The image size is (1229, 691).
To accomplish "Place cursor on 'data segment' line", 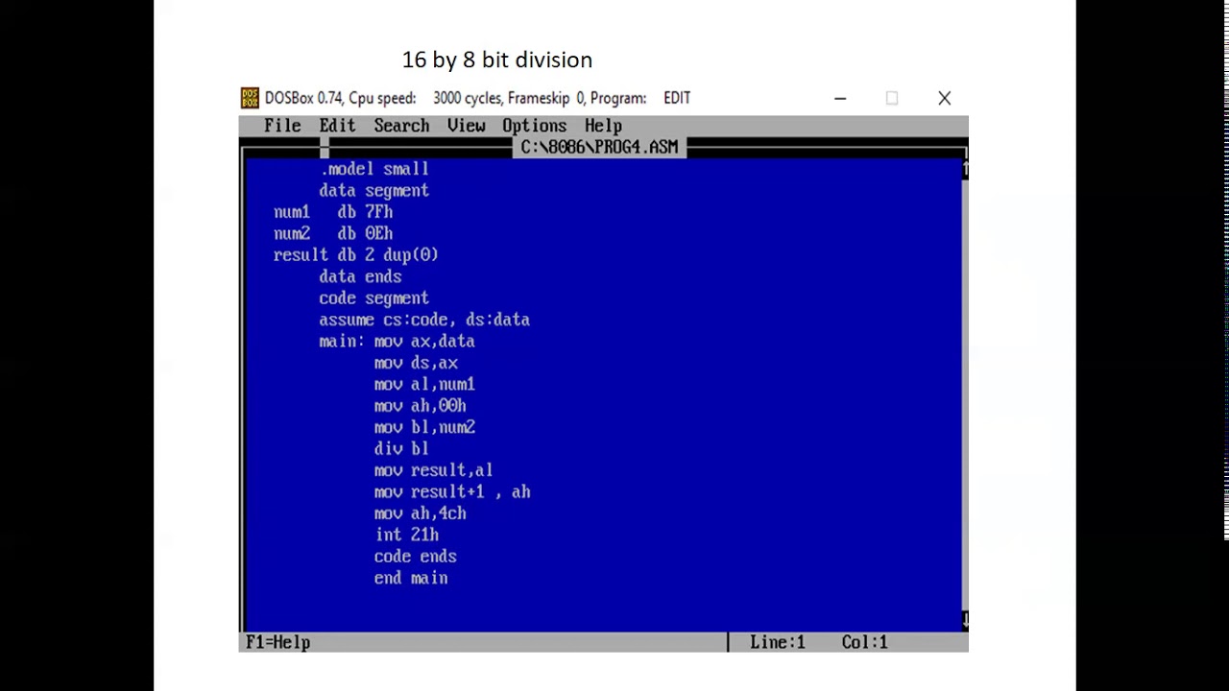I will tap(374, 190).
